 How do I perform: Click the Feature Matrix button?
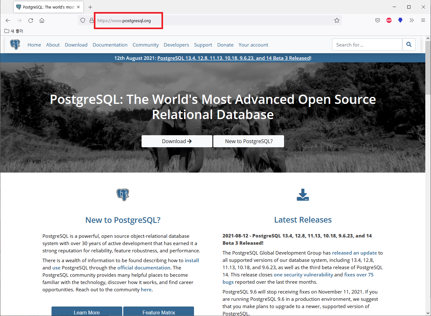pyautogui.click(x=159, y=311)
